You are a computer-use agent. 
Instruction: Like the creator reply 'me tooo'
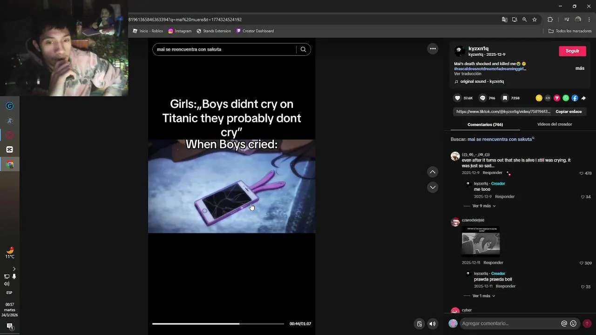click(x=583, y=197)
